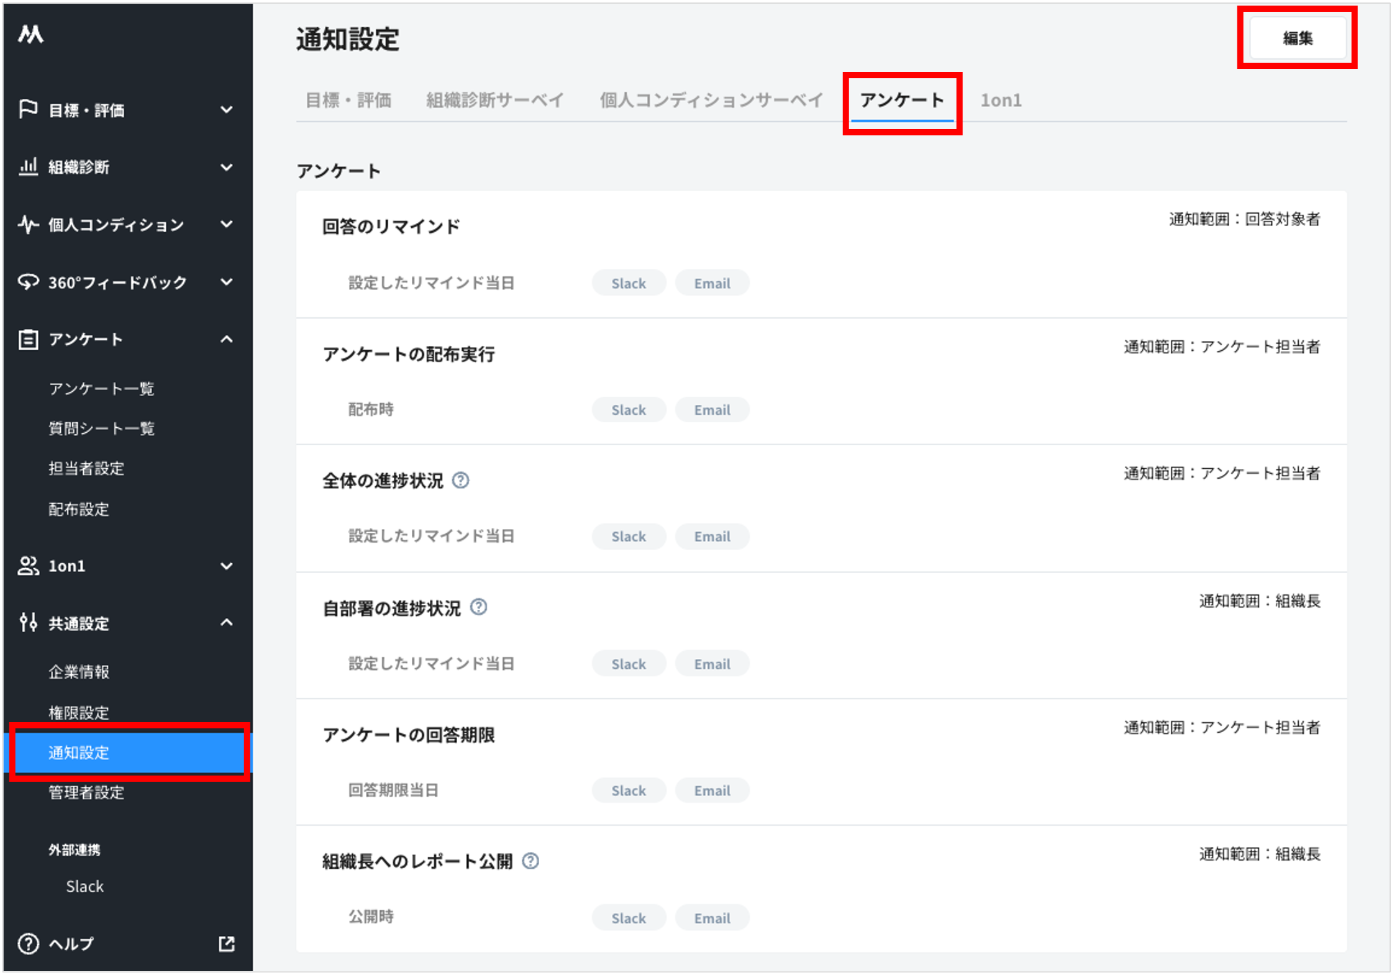The width and height of the screenshot is (1392, 973).
Task: Select the アンケート clipboard icon
Action: (x=29, y=339)
